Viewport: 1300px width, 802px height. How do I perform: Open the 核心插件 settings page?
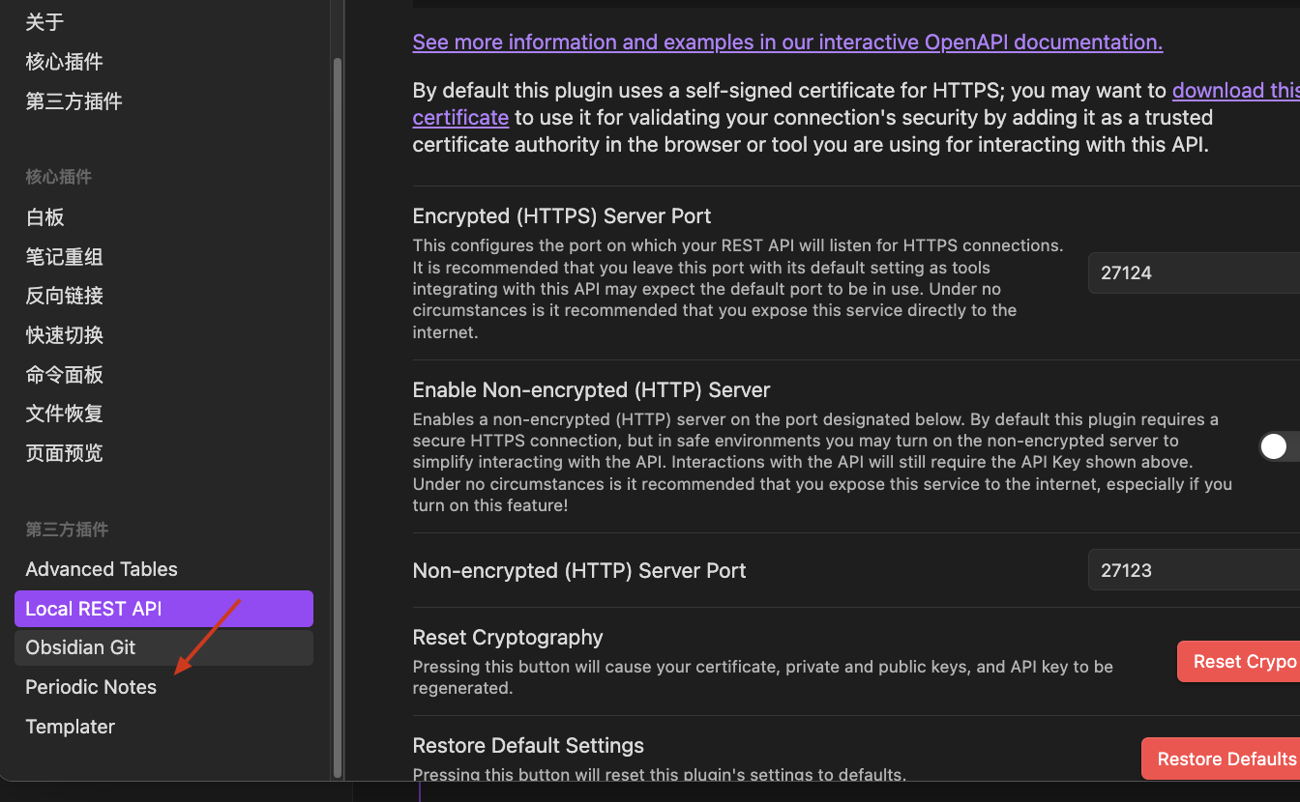tap(64, 62)
